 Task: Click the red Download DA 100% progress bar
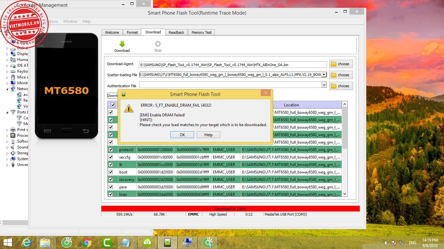pos(230,209)
